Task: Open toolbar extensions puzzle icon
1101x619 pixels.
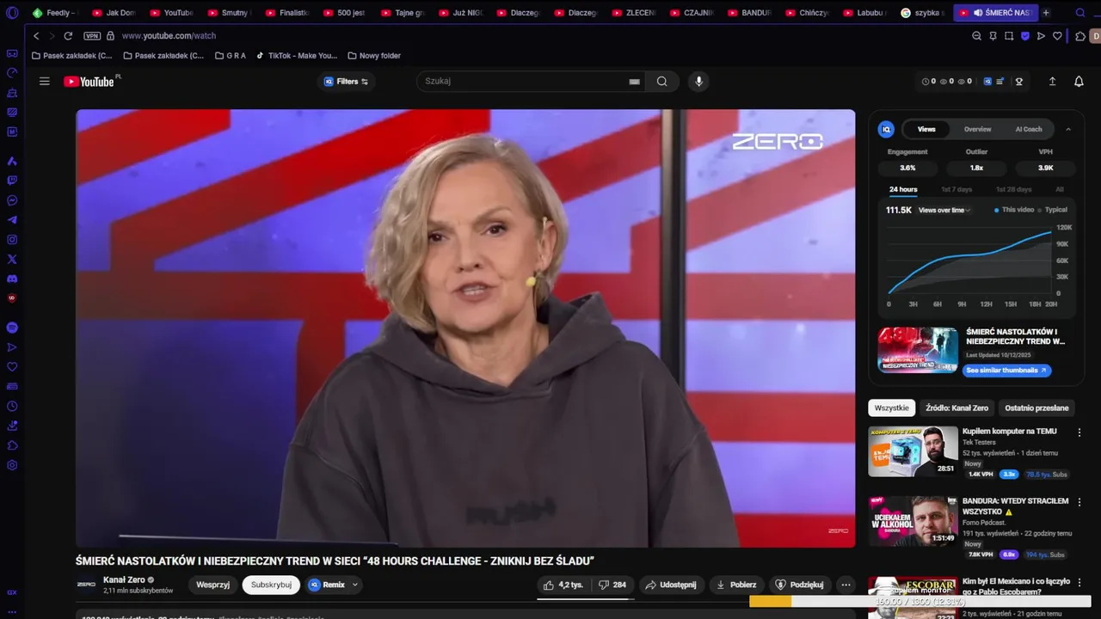Action: (x=1080, y=36)
